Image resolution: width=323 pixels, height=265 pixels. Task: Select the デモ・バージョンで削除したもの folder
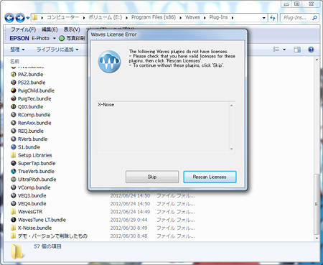coord(49,236)
